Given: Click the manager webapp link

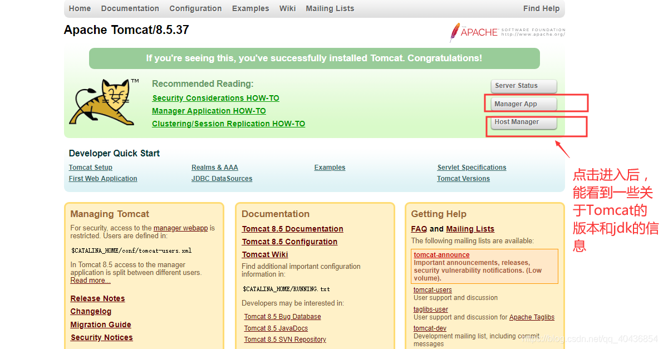Looking at the screenshot, I should pos(180,228).
